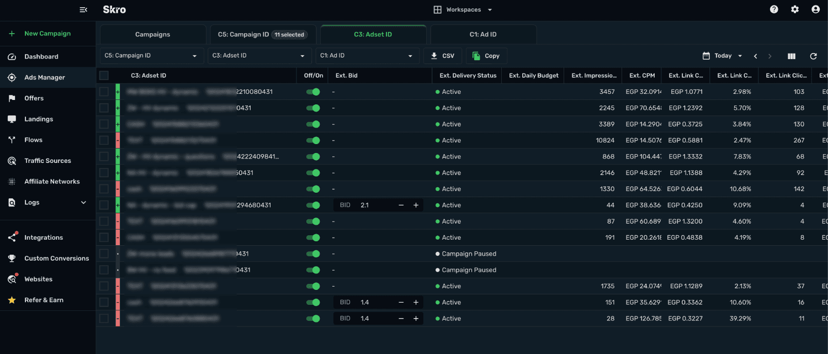Open the user account icon
The height and width of the screenshot is (354, 828).
pyautogui.click(x=815, y=9)
